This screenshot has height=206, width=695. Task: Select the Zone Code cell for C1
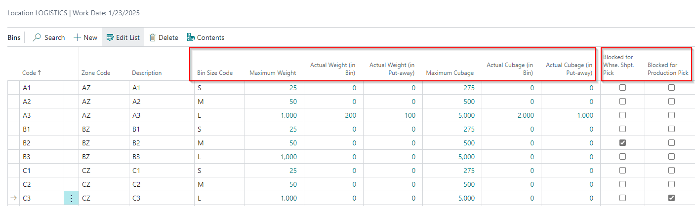[86, 171]
